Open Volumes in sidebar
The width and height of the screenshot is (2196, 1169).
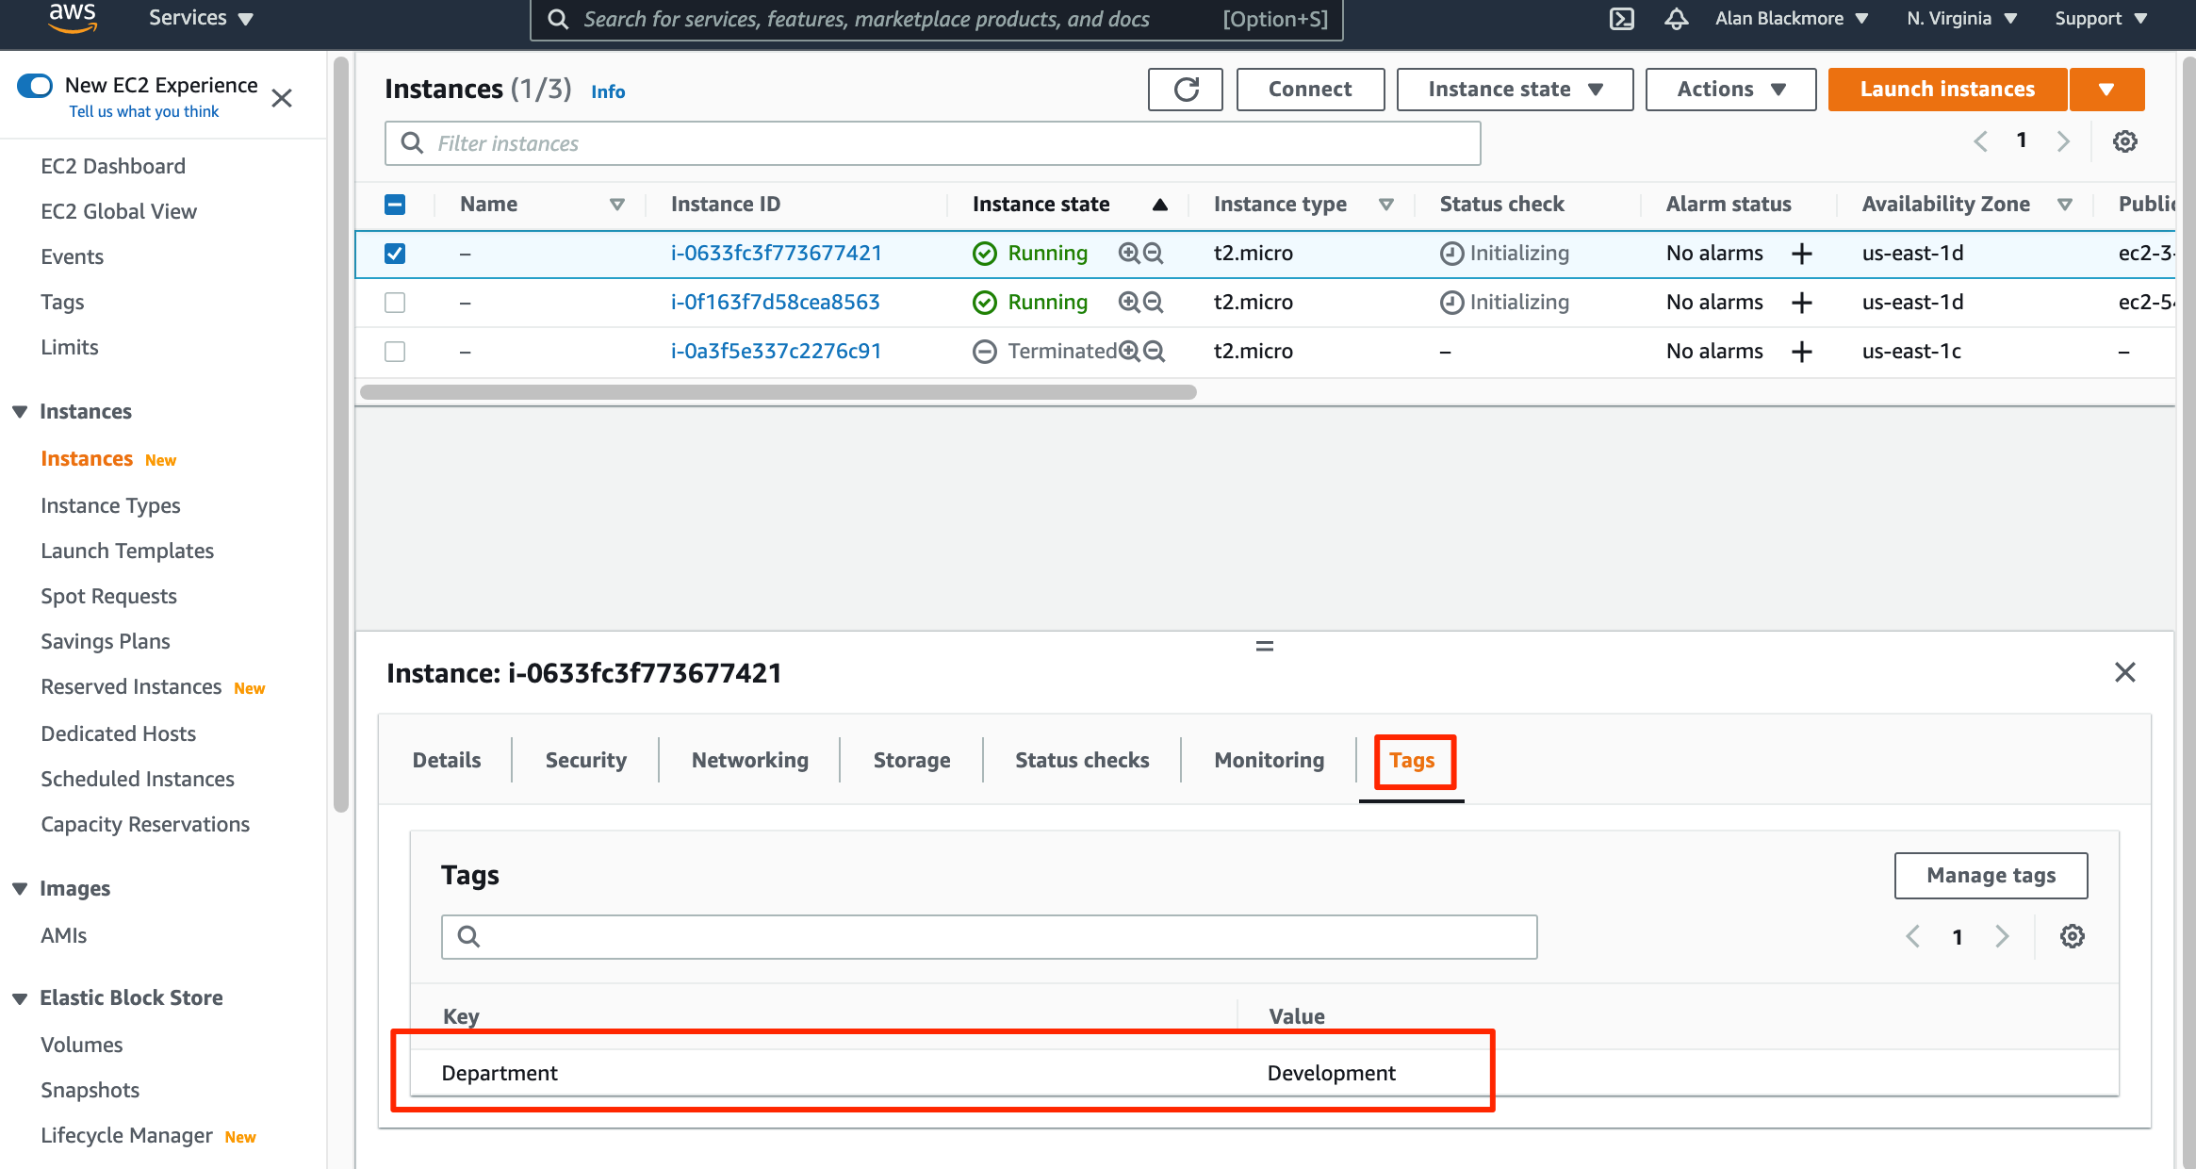coord(82,1045)
